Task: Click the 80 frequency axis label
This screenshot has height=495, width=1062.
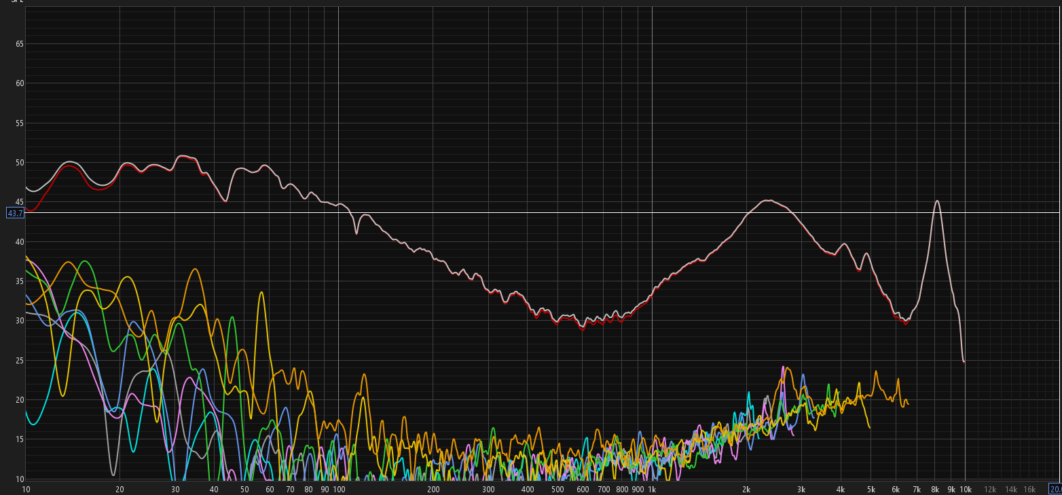Action: pyautogui.click(x=308, y=489)
